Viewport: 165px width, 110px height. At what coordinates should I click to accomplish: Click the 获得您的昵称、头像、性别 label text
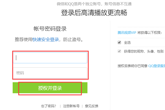pyautogui.click(x=144, y=51)
